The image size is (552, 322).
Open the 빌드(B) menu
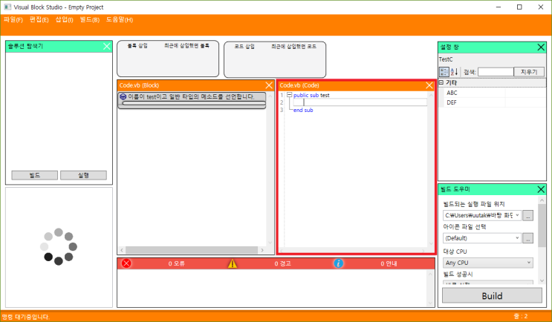pos(90,20)
